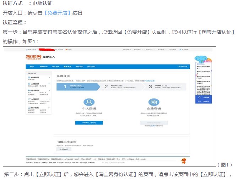Click the （图1） caption
Viewport: 237px width, 180px height.
225,165
